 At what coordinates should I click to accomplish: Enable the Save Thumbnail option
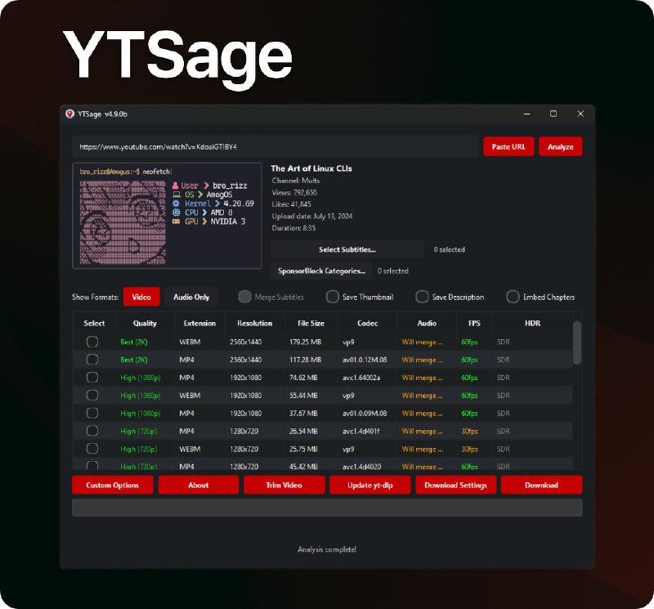click(333, 297)
